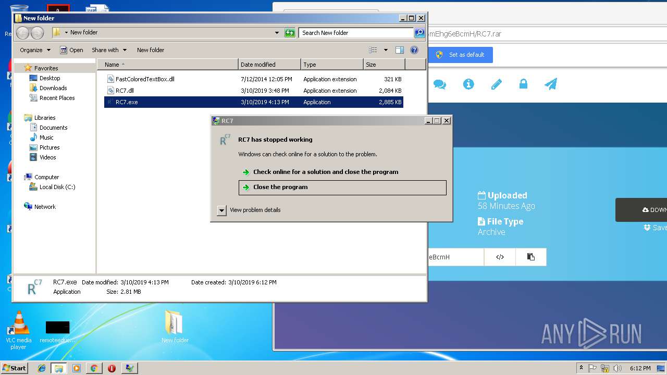Viewport: 667px width, 375px height.
Task: Open Explorer Help question mark icon
Action: (x=414, y=50)
